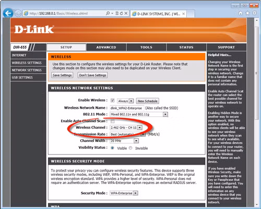Open browser tools gear icon
Screen dimensions: 261x209
254,13
